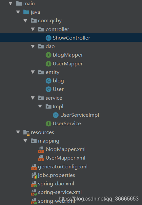Collapse the resources folder arrow
The height and width of the screenshot is (205, 142).
[18, 132]
